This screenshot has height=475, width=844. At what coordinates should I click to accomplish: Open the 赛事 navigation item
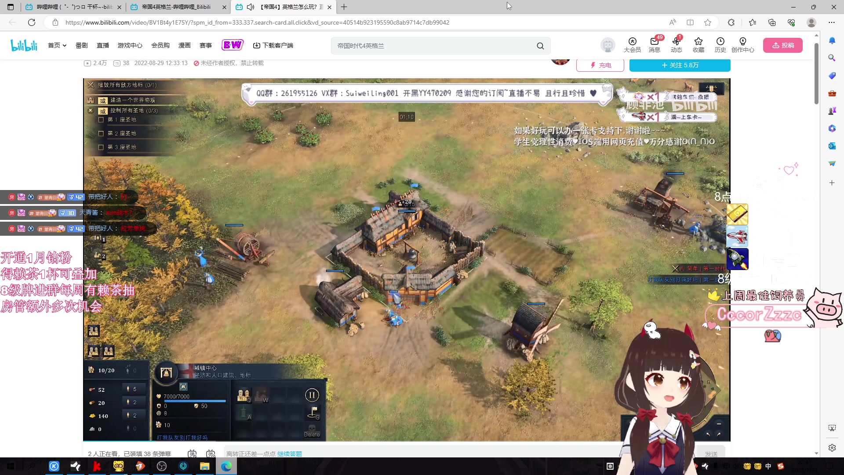(206, 45)
